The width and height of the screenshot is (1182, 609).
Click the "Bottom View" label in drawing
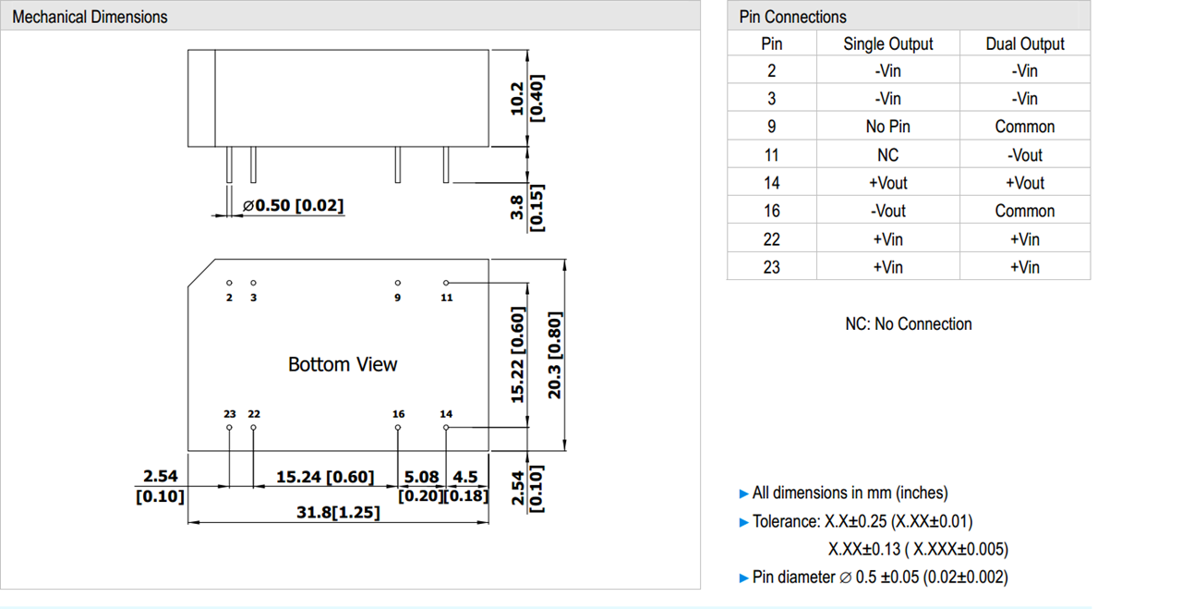pos(343,364)
